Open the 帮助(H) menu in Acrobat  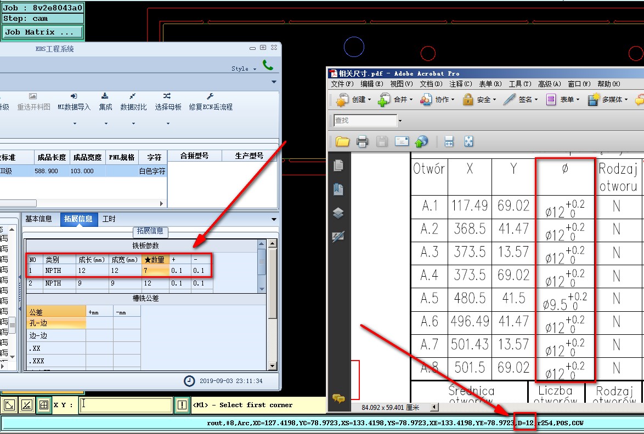pos(609,84)
